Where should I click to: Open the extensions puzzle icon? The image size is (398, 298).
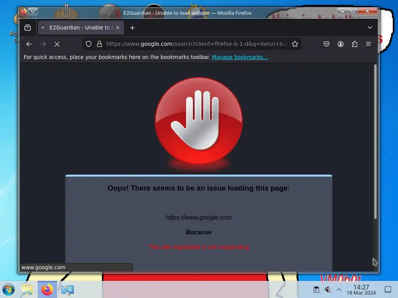(354, 44)
